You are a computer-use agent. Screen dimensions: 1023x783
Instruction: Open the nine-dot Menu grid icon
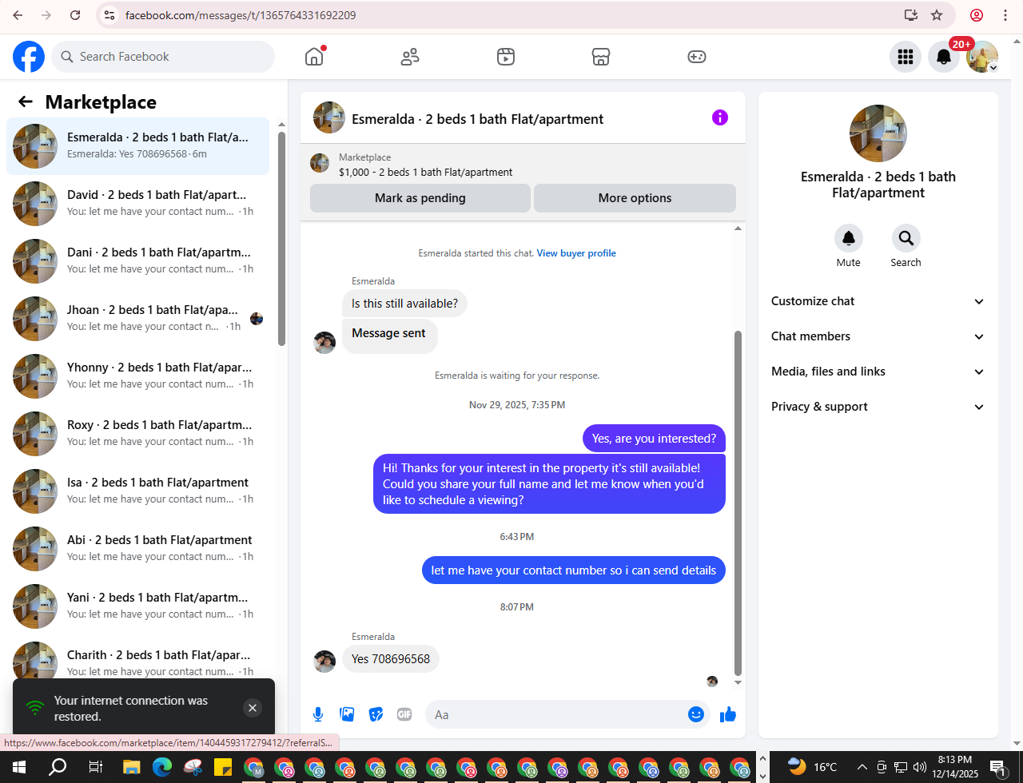(x=906, y=57)
